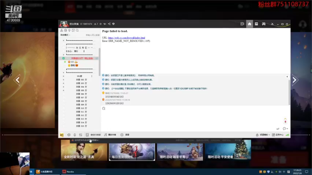Open the user profile icon above channel list

tap(62, 30)
